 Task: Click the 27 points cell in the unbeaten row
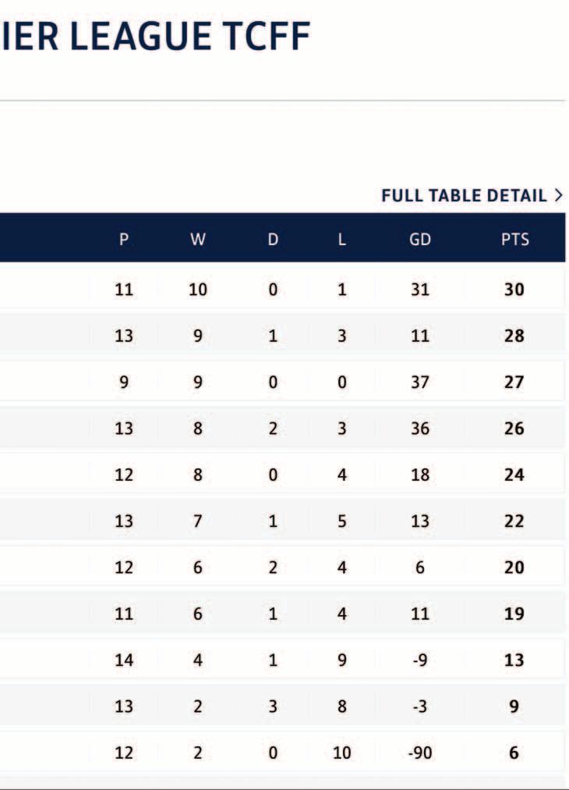coord(514,383)
